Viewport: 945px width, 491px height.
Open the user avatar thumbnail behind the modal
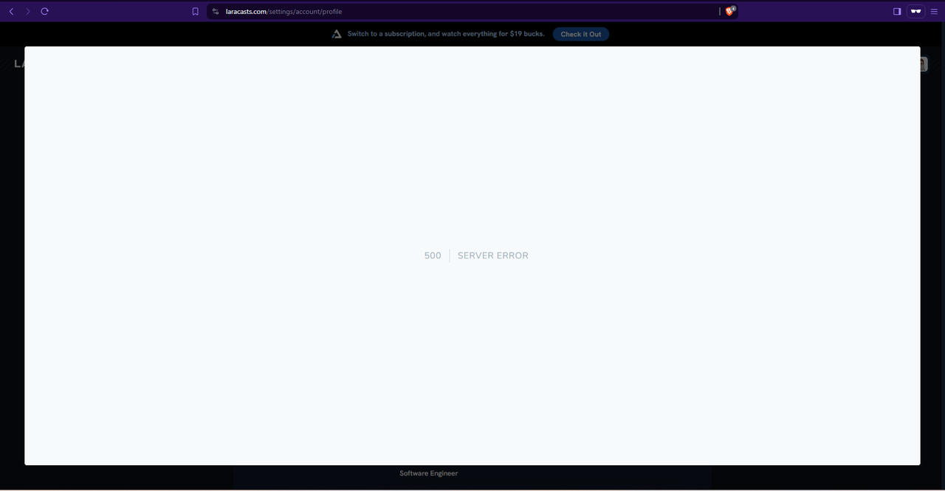tap(924, 64)
